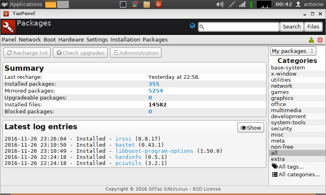Open the pciutils package link
This screenshot has width=326, height=195.
coord(128,163)
